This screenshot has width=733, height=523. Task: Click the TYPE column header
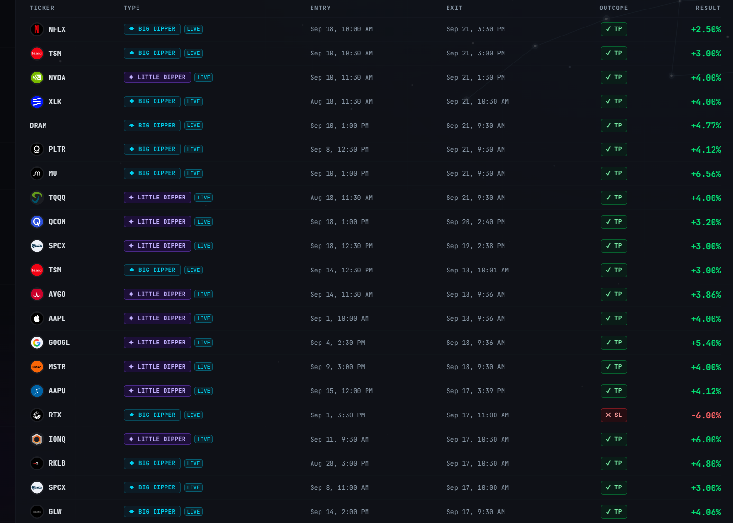click(132, 8)
